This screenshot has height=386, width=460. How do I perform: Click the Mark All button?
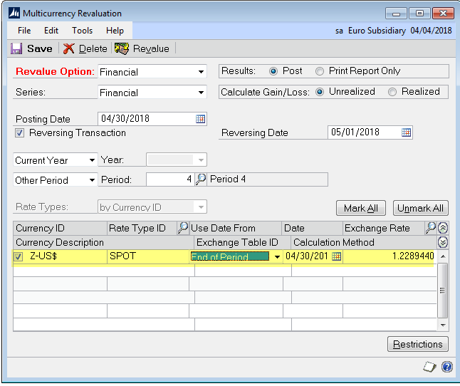point(361,208)
